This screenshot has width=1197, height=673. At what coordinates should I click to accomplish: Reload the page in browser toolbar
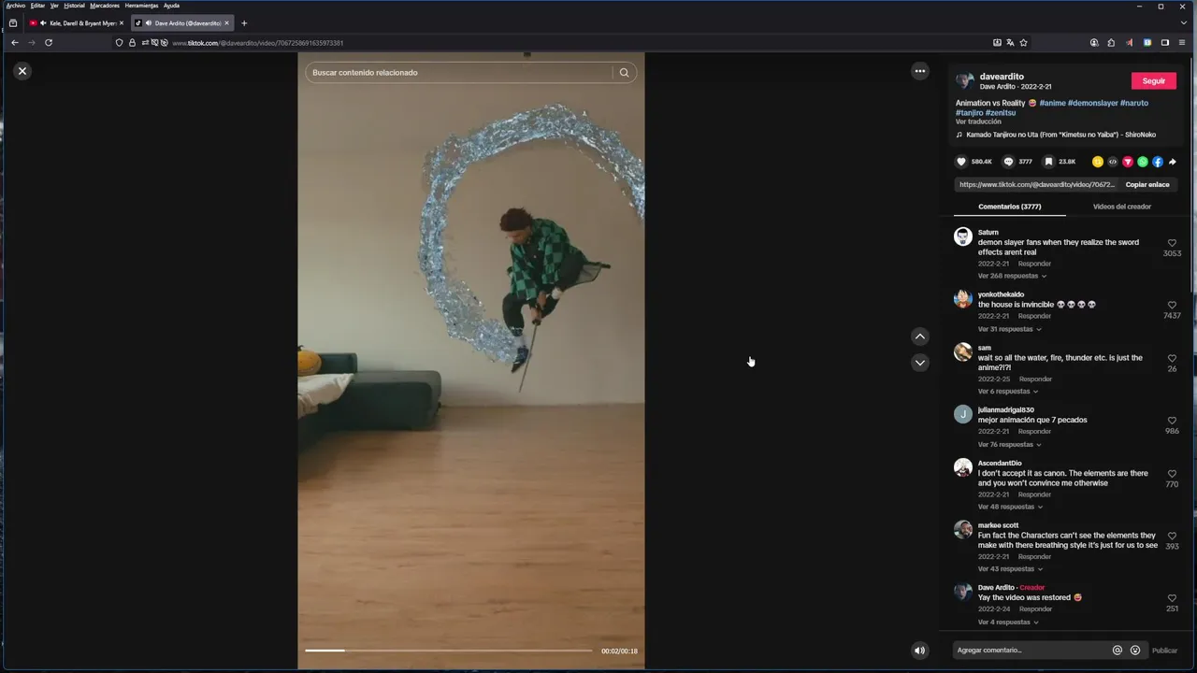coord(49,42)
